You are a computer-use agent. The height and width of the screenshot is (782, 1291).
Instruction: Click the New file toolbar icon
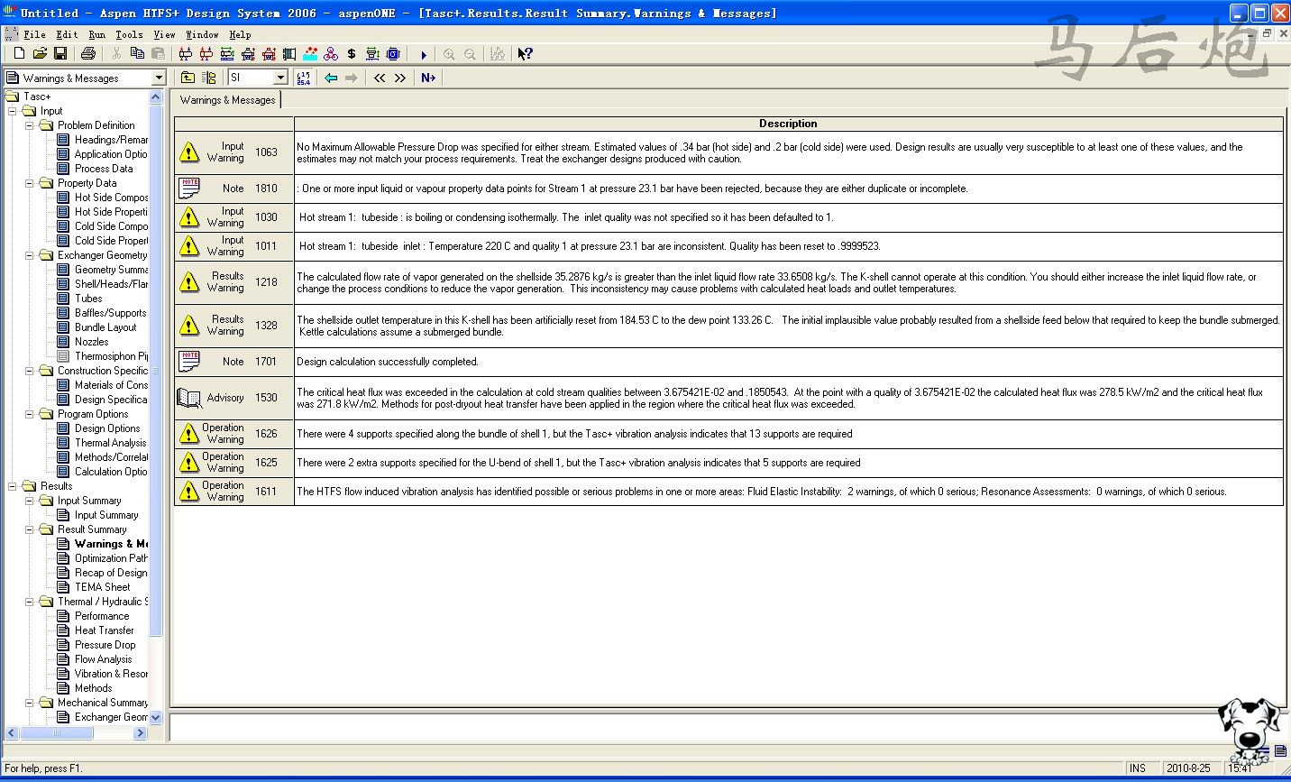tap(19, 54)
